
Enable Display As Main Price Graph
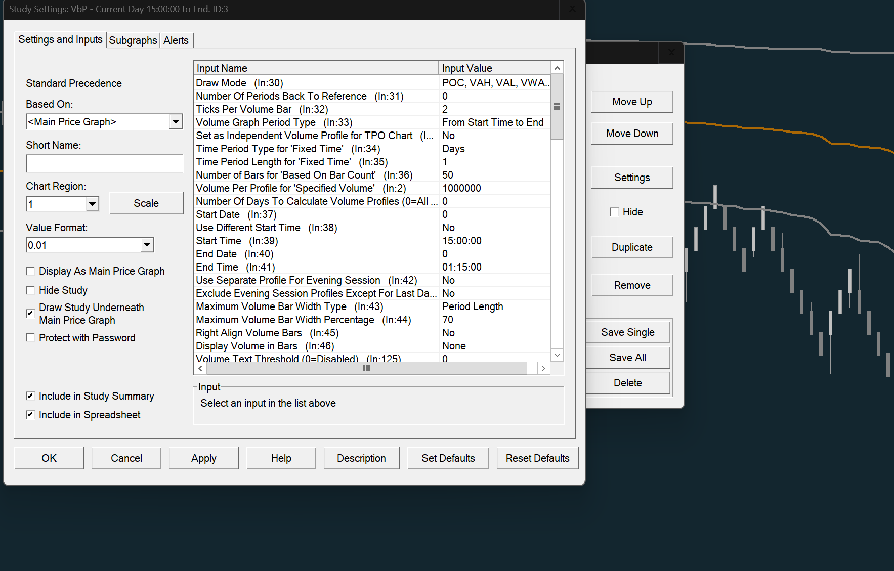click(x=30, y=272)
